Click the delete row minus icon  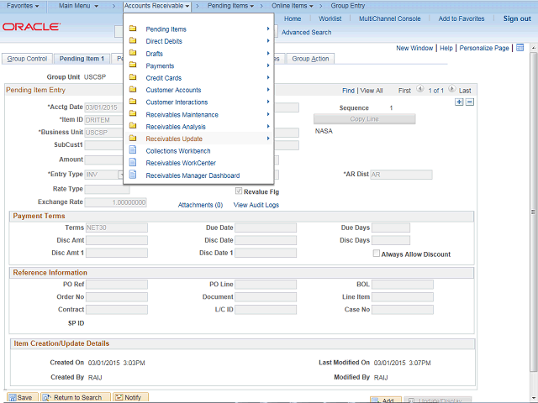pyautogui.click(x=470, y=102)
